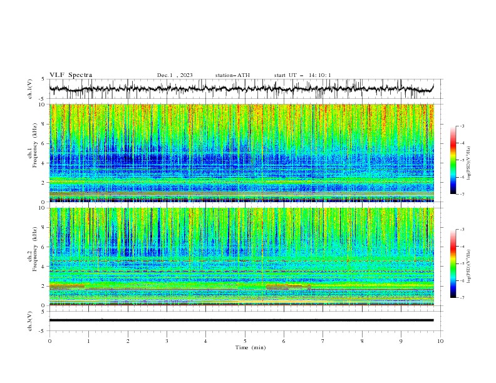The image size is (496, 383).
Task: Click the ch.1 "Frequency (kHz)" axis label
Action: tap(35, 146)
